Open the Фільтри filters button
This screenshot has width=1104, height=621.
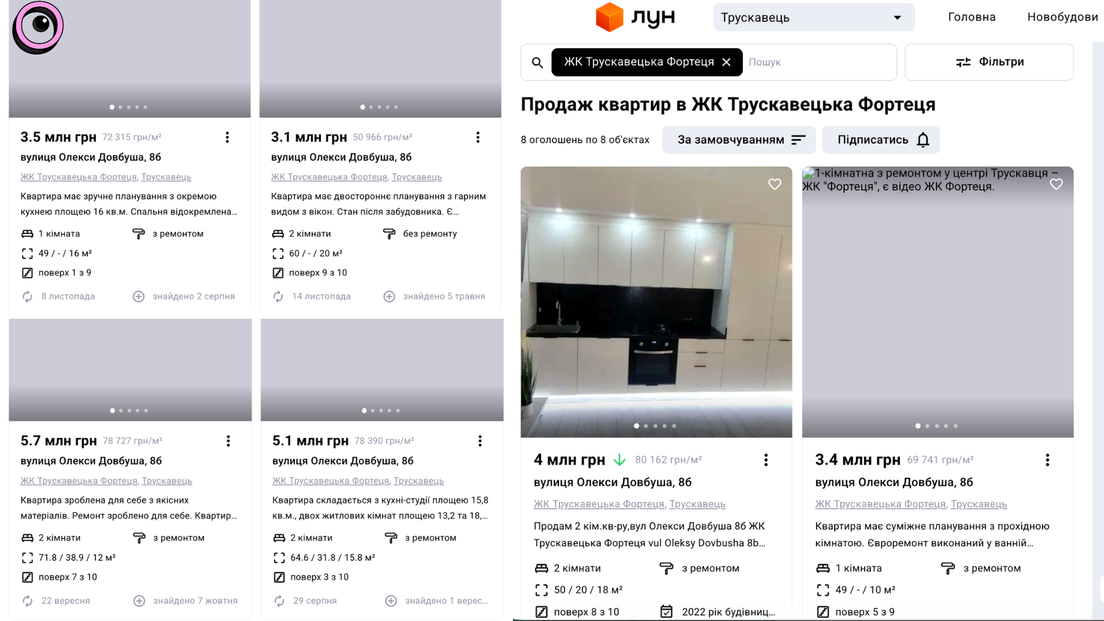(x=989, y=62)
